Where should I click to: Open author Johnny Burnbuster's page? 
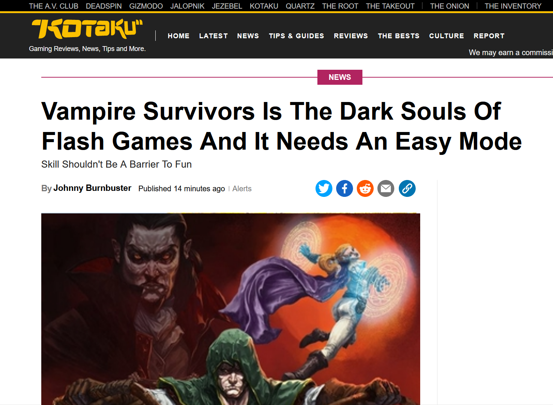92,188
